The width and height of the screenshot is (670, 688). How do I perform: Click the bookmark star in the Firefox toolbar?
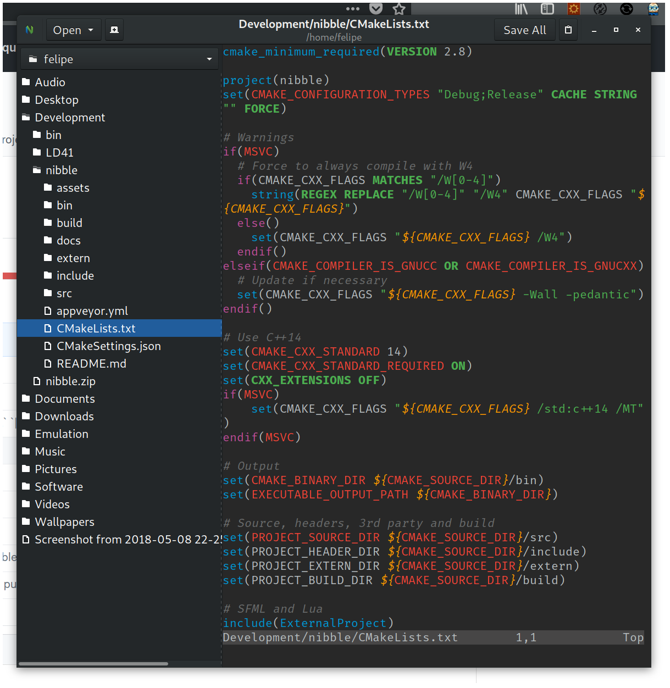pos(399,8)
